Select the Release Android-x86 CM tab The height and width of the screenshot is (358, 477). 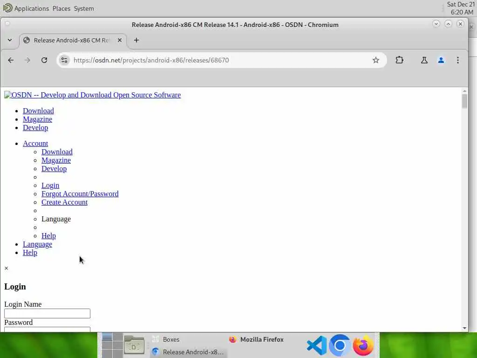[x=73, y=40]
